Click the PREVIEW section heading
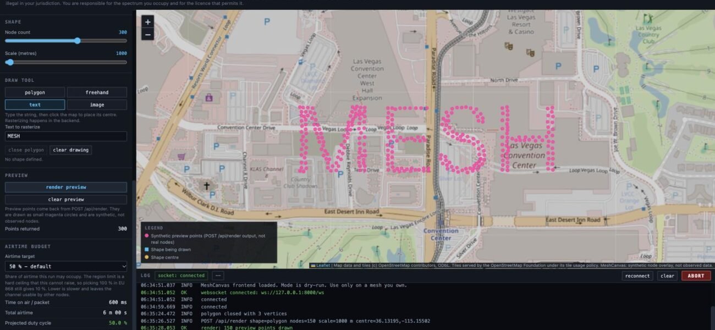The image size is (715, 330). point(16,175)
